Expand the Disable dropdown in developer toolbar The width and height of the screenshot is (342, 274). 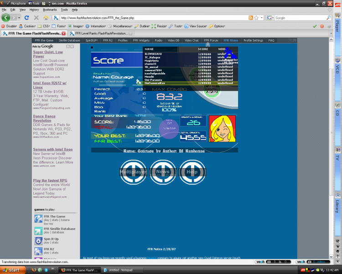pyautogui.click(x=9, y=26)
